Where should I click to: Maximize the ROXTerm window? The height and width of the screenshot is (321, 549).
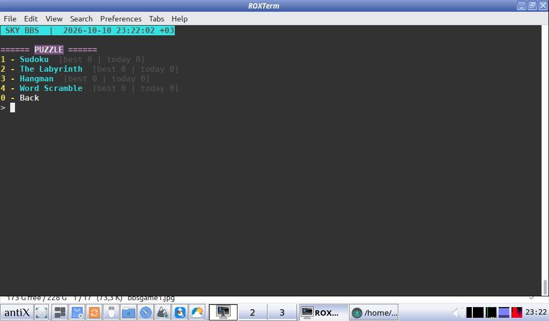point(532,5)
